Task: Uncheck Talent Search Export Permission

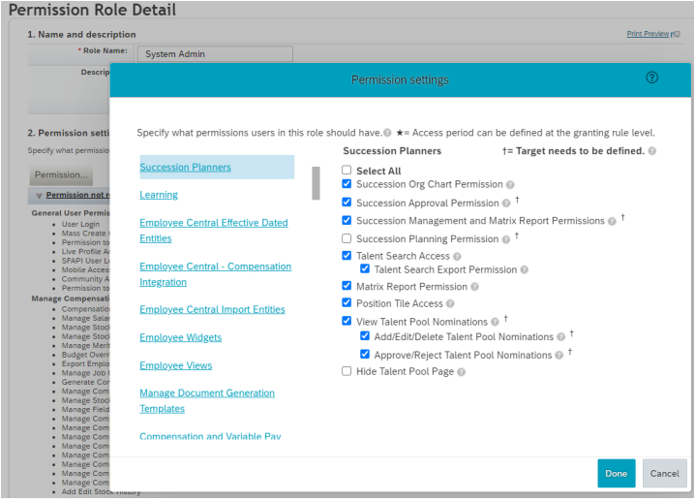Action: 365,269
